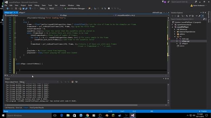Switch to the Error List tab

tap(19, 108)
